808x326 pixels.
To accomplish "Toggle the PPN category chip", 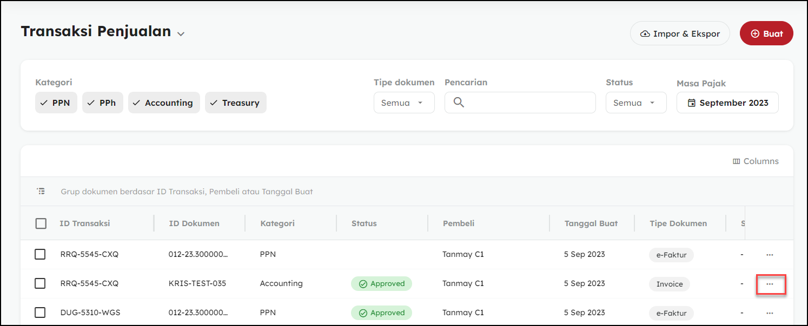I will pyautogui.click(x=56, y=103).
